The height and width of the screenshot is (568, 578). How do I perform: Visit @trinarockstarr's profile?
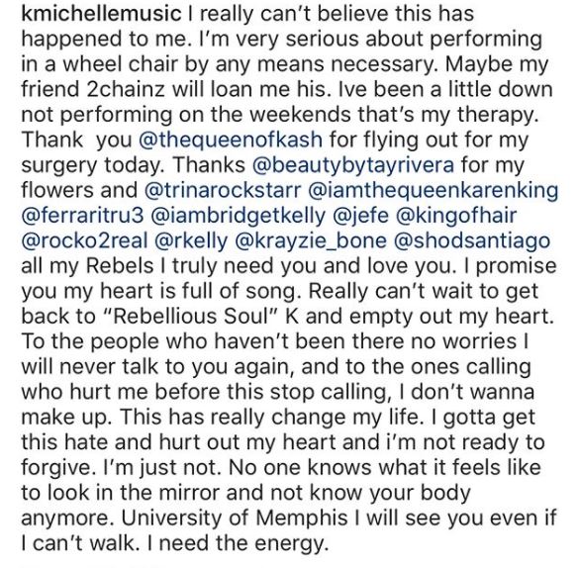coord(223,190)
